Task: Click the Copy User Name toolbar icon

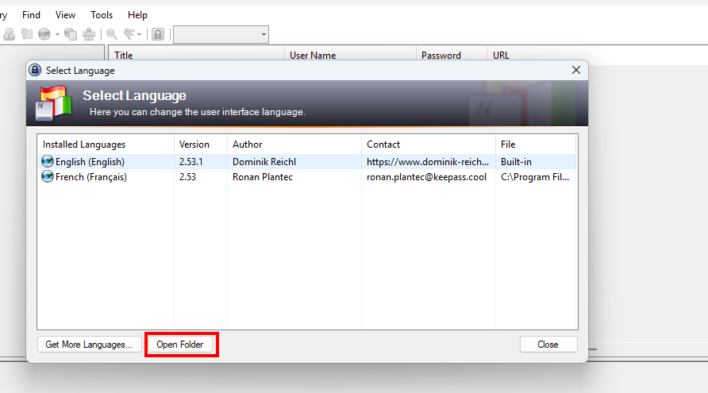Action: click(10, 34)
